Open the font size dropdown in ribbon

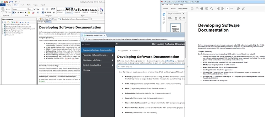point(33,9)
